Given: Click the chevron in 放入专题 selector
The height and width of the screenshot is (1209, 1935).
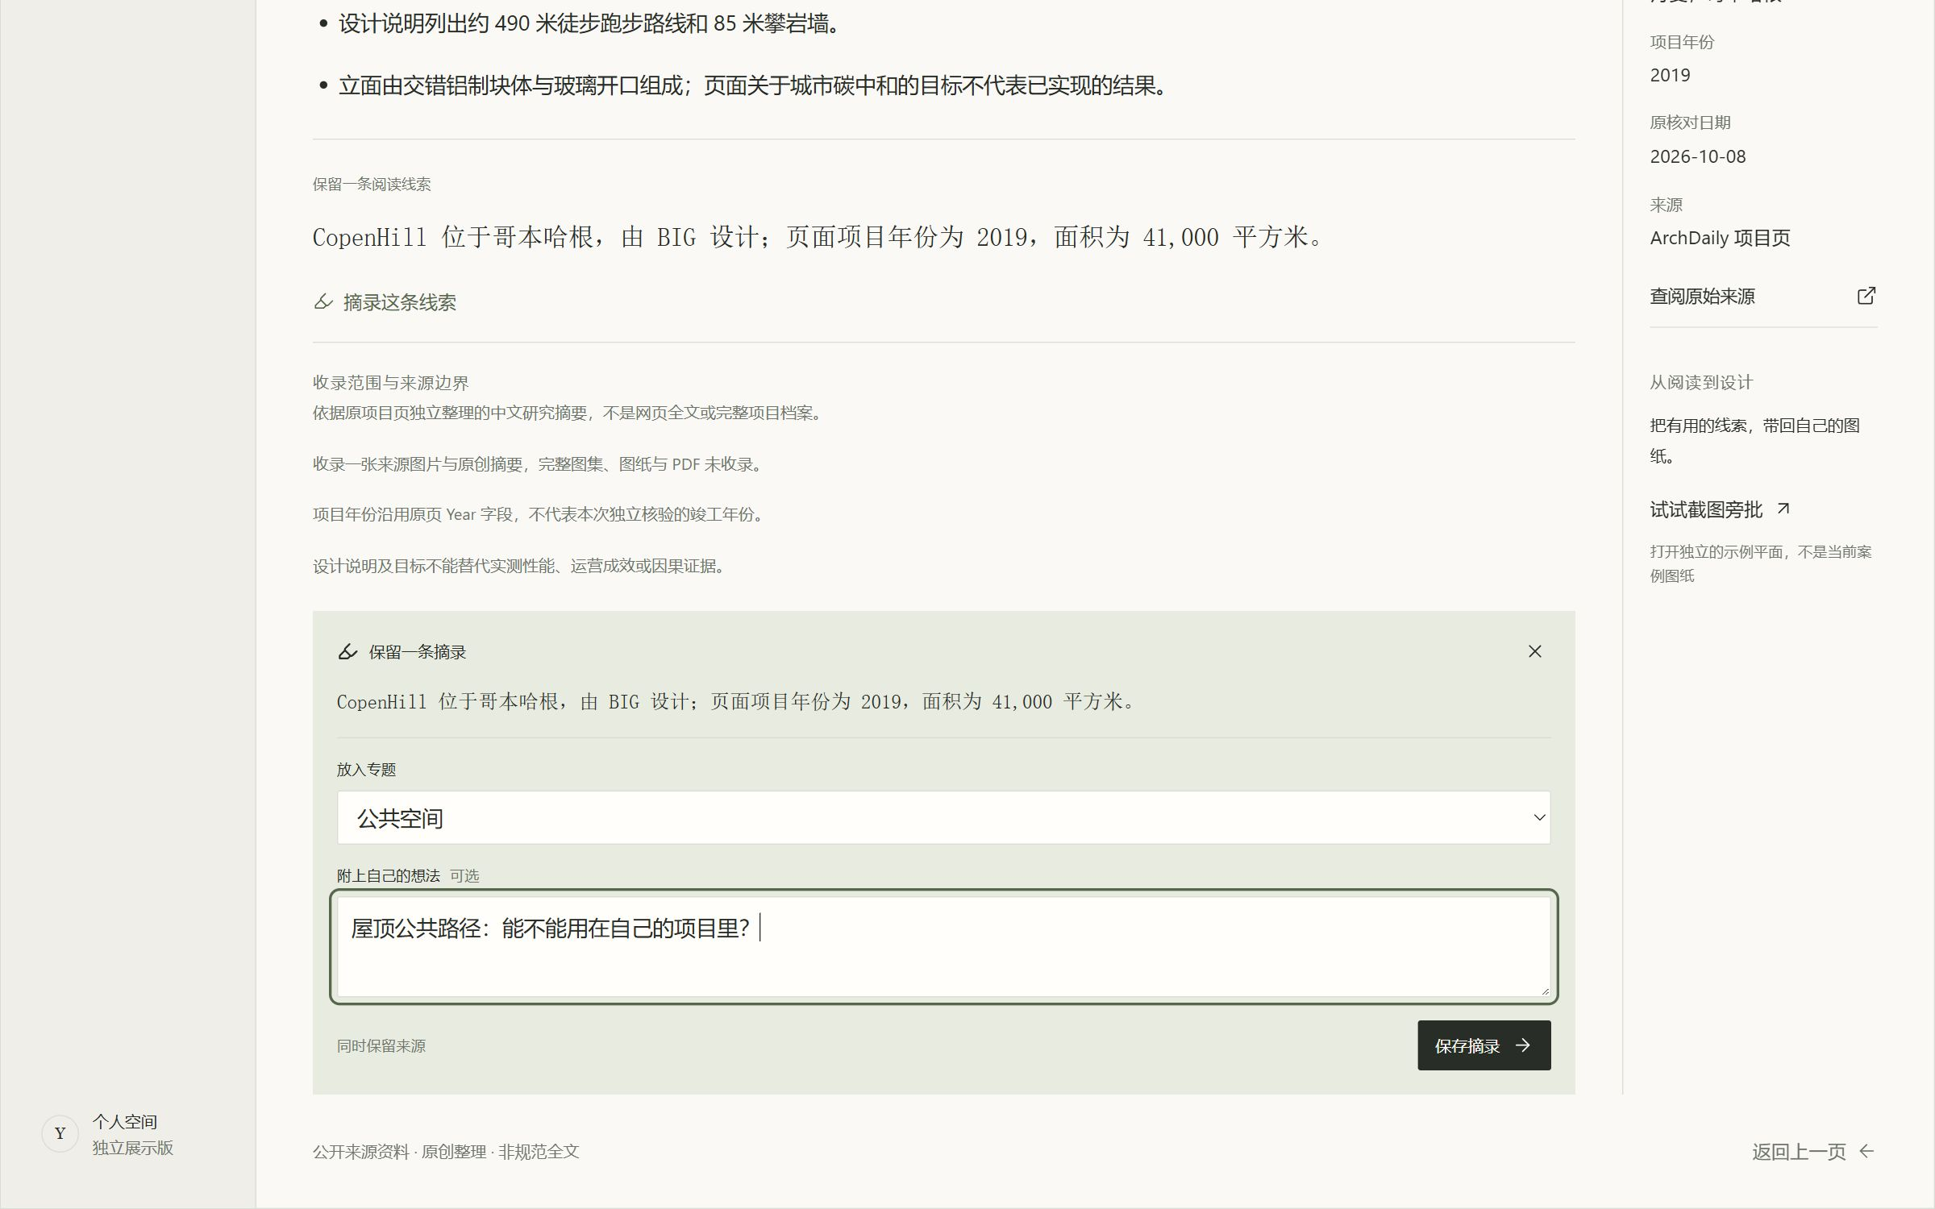Looking at the screenshot, I should (x=1538, y=818).
